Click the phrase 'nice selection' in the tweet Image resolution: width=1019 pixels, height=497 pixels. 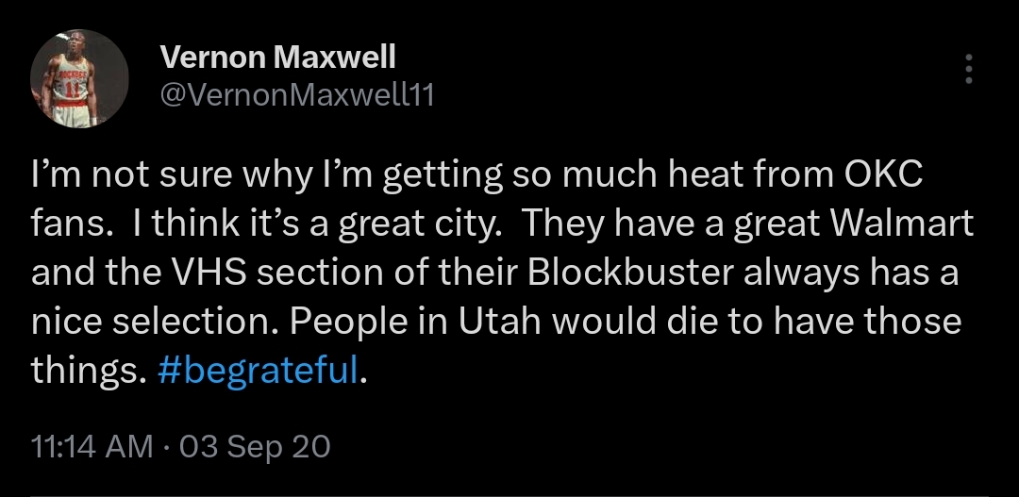[x=155, y=322]
